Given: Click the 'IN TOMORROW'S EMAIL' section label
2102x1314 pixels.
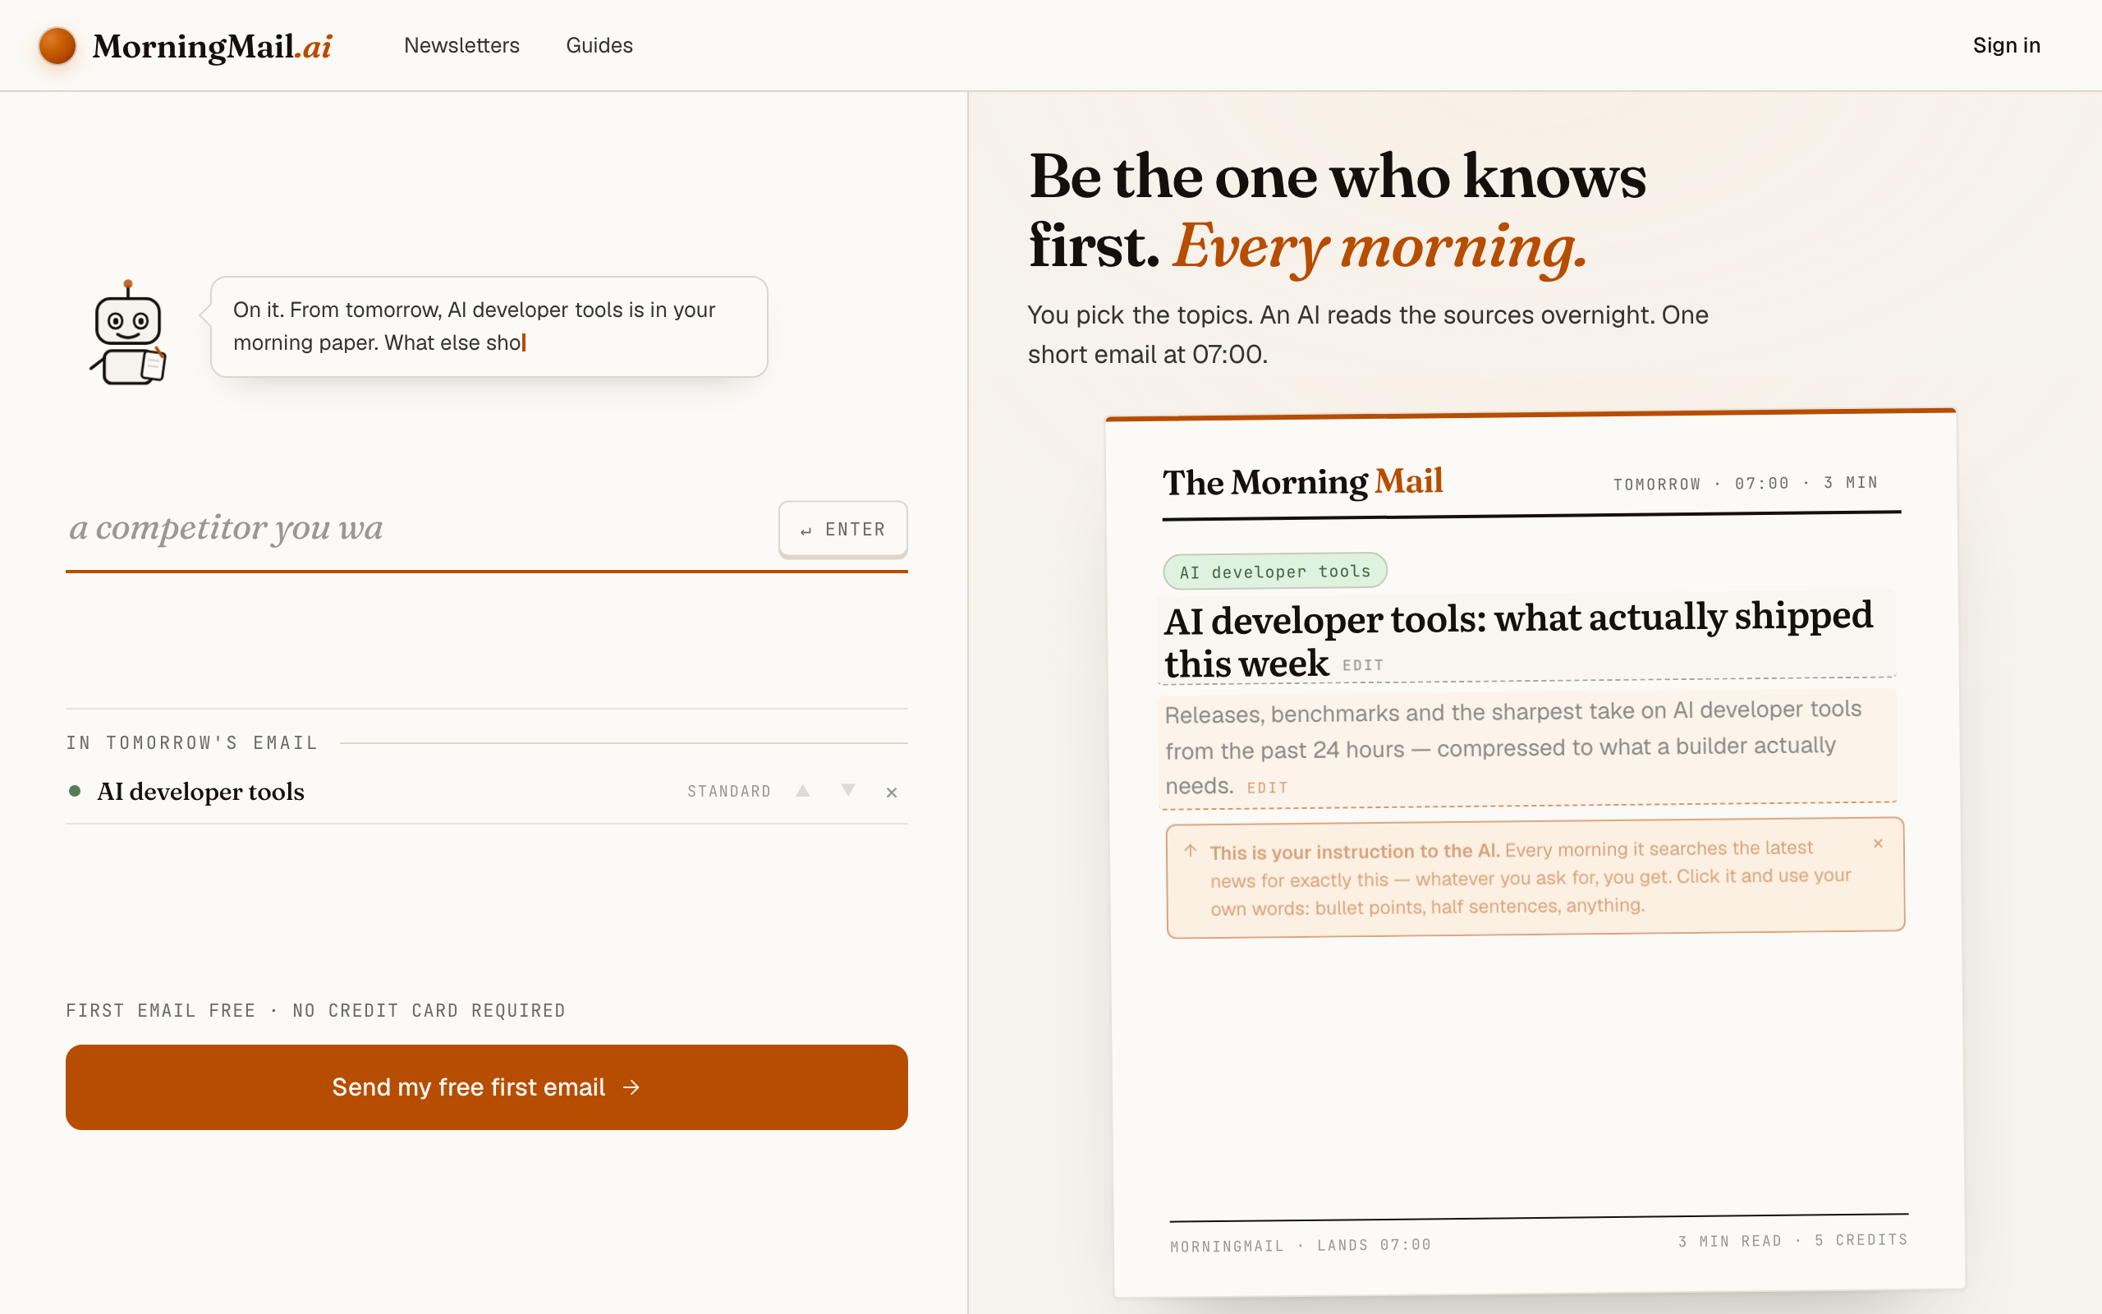Looking at the screenshot, I should click(x=192, y=743).
